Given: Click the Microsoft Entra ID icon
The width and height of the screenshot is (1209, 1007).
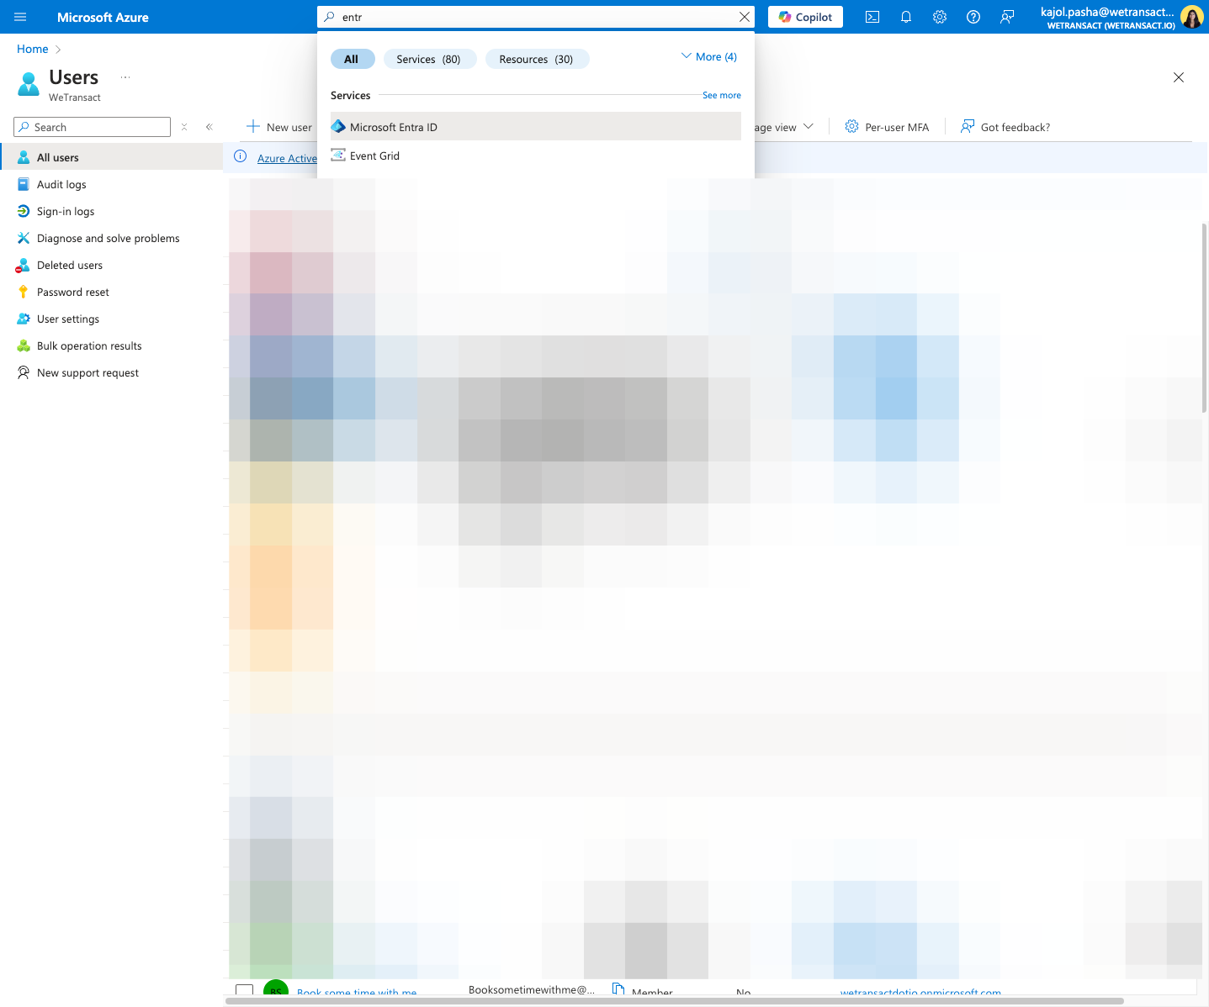Looking at the screenshot, I should (338, 126).
